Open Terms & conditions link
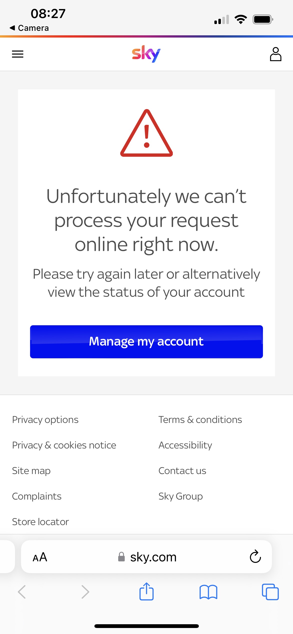 pos(200,420)
